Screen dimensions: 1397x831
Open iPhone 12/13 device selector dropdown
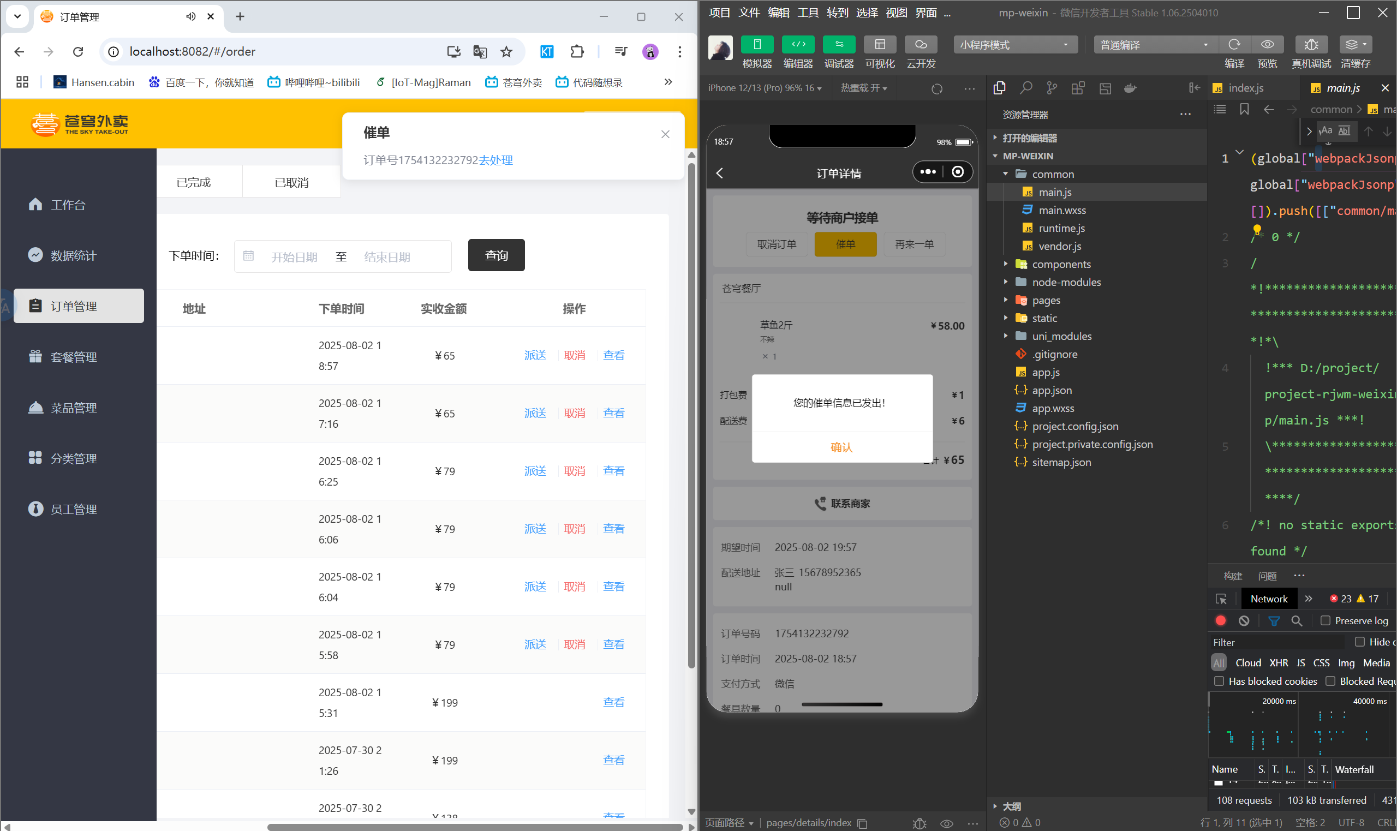click(x=764, y=88)
